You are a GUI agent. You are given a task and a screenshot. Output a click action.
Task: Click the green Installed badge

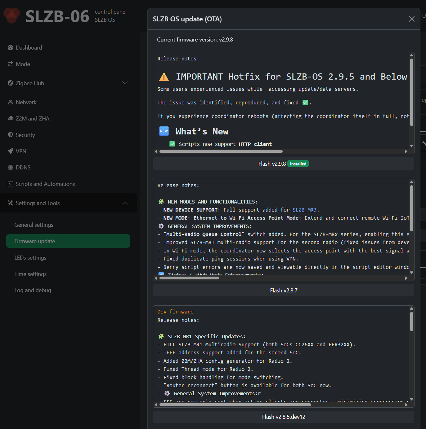(x=298, y=164)
